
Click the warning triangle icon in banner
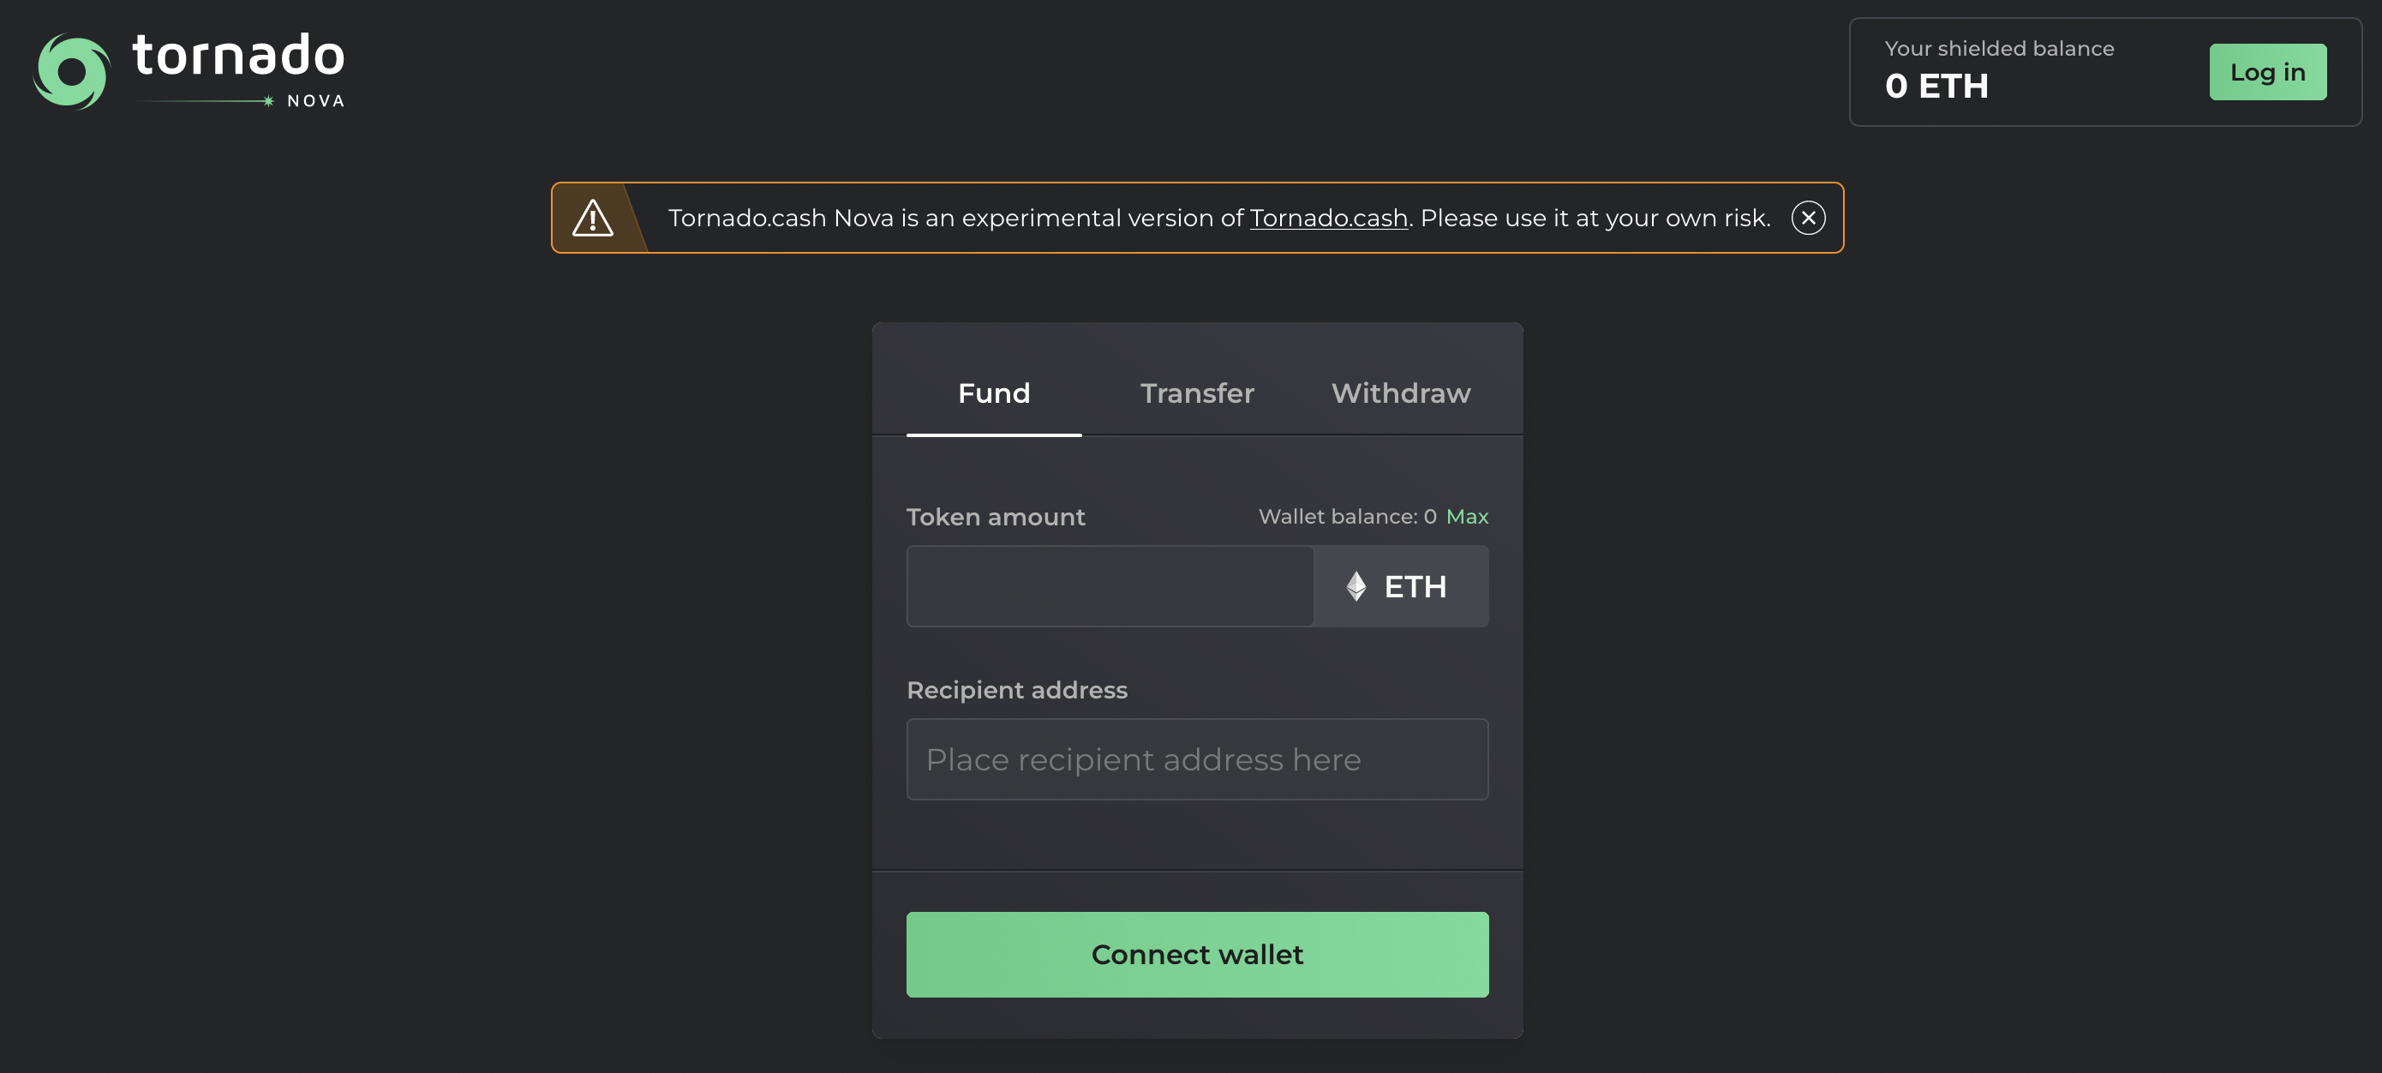coord(593,219)
